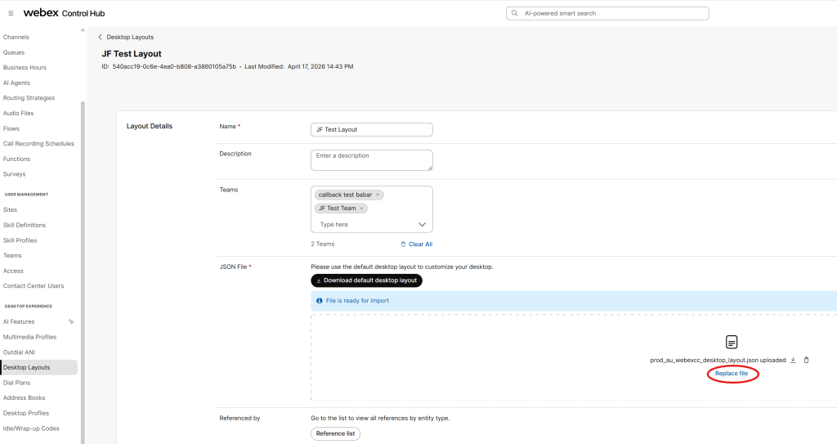The height and width of the screenshot is (444, 837).
Task: Click the info icon in import banner
Action: (x=319, y=301)
